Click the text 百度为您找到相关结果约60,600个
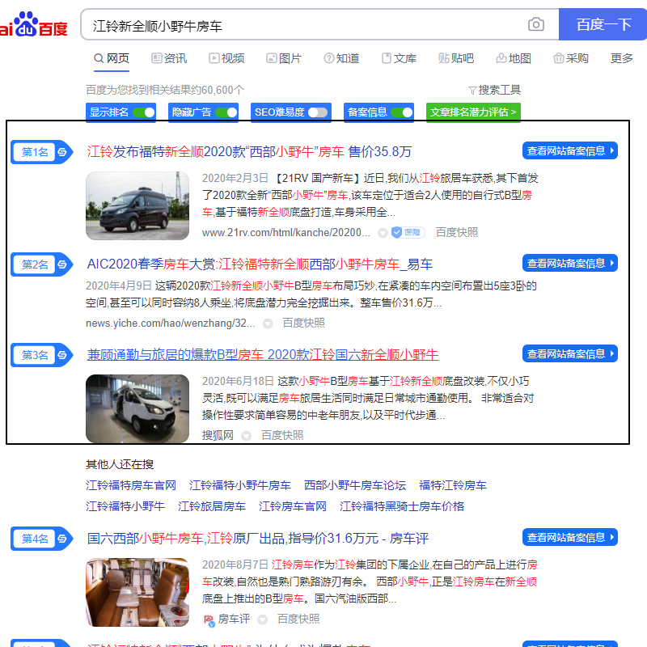647x647 pixels. [165, 90]
